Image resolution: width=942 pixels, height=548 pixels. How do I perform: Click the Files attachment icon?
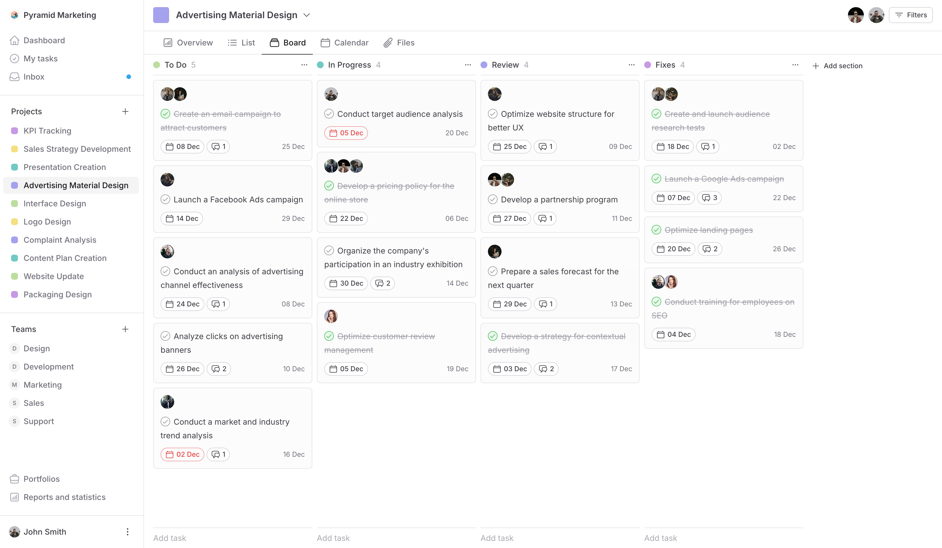click(388, 43)
